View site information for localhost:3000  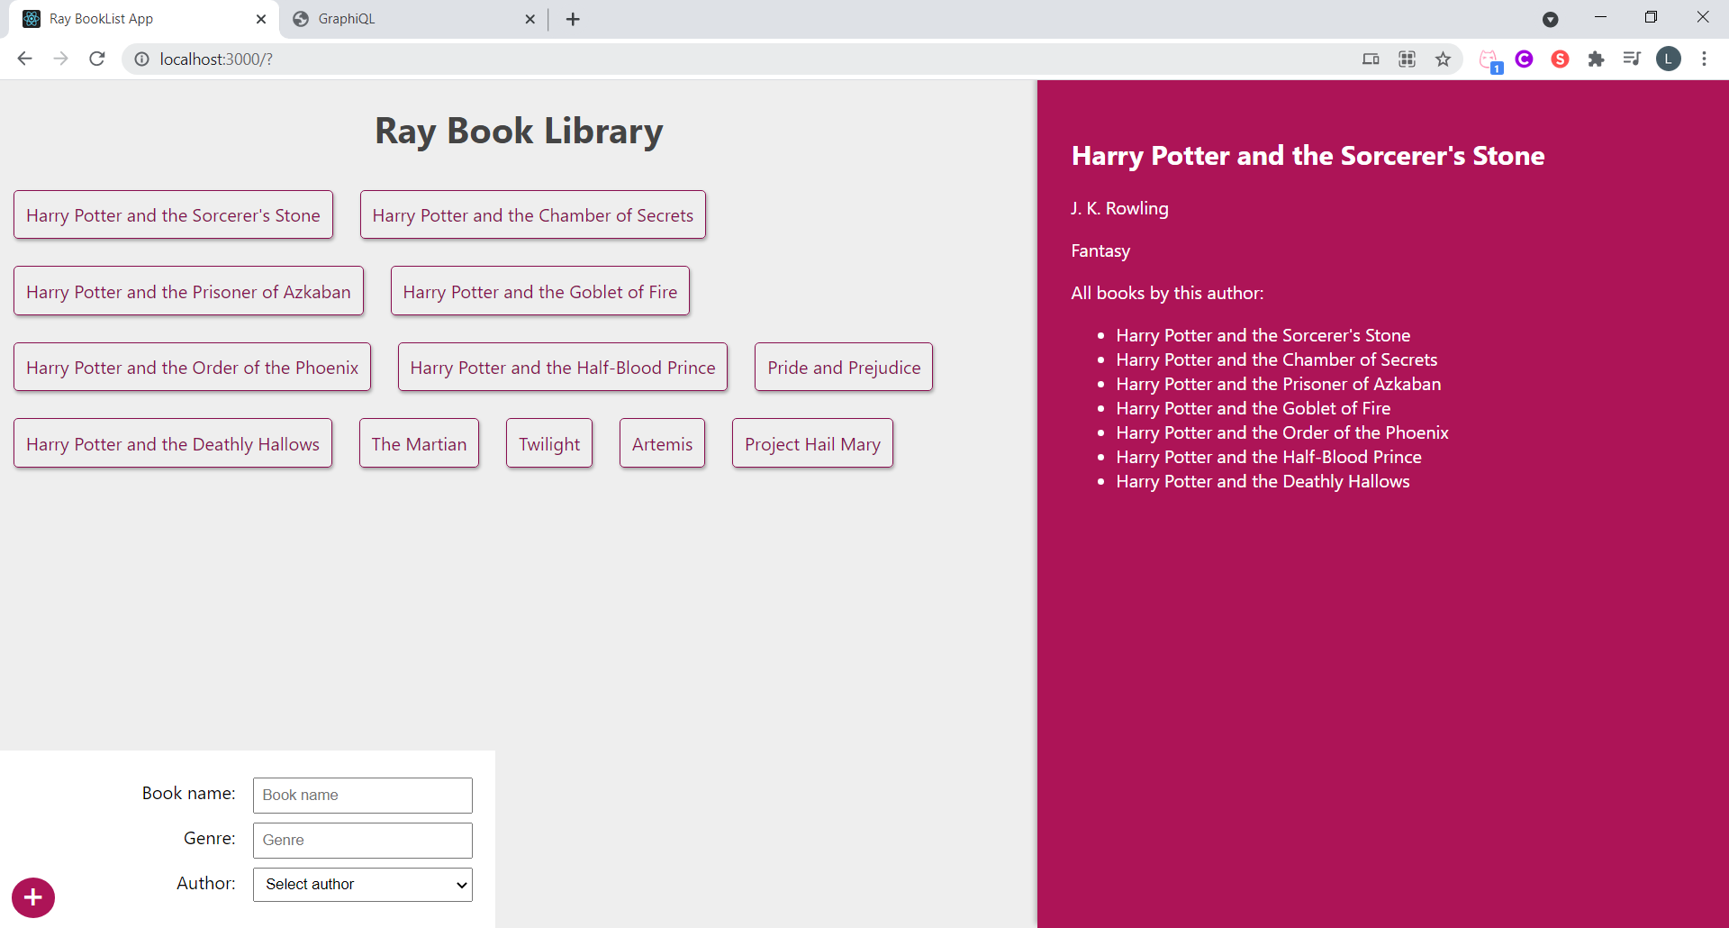[141, 59]
